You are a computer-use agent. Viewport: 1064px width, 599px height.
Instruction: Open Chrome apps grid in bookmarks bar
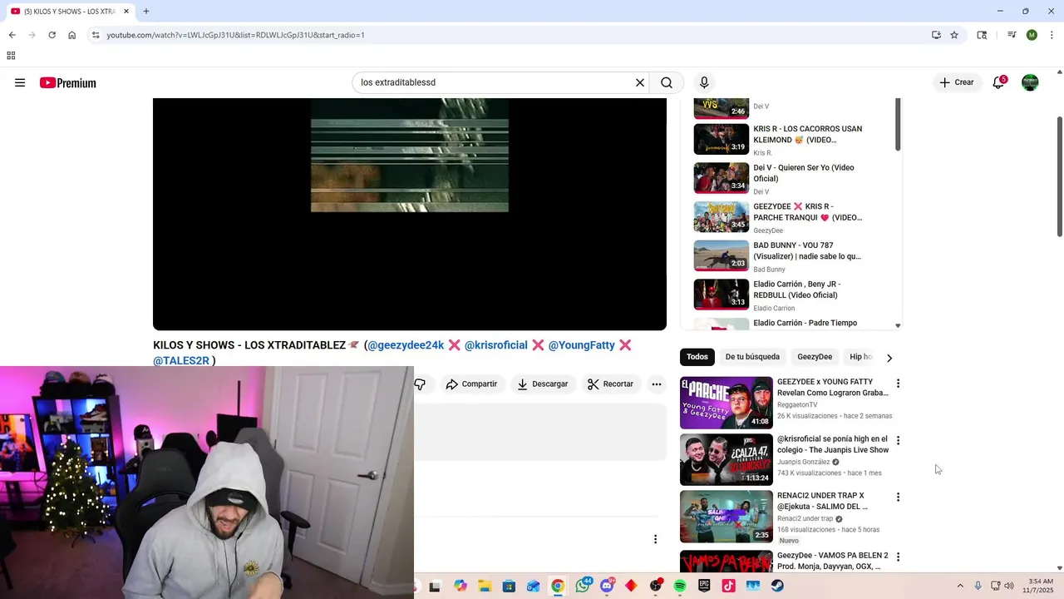tap(11, 56)
